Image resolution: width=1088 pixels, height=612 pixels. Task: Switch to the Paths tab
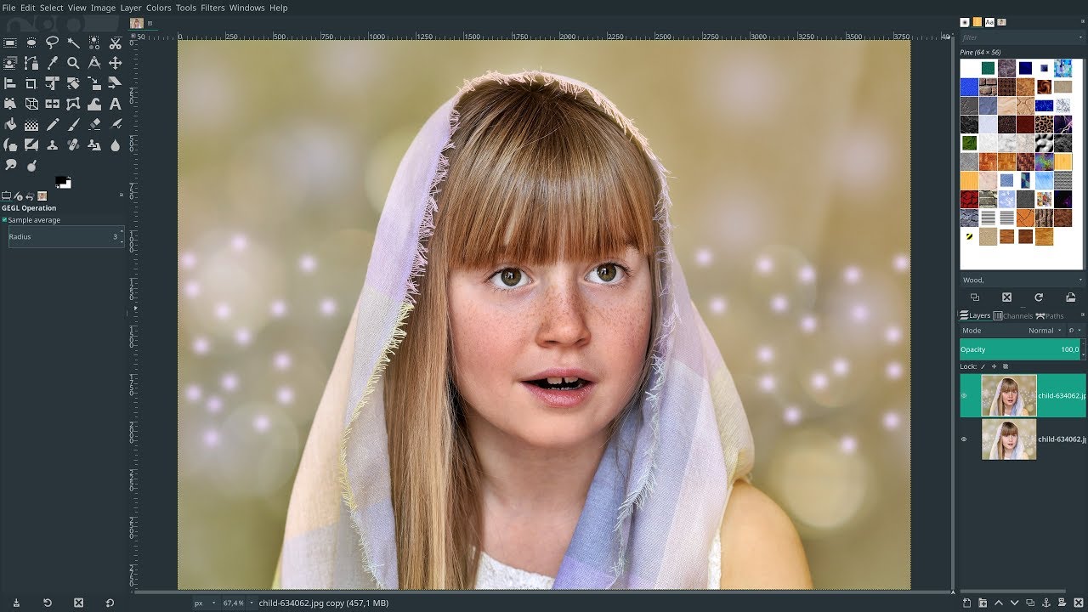[x=1050, y=316]
